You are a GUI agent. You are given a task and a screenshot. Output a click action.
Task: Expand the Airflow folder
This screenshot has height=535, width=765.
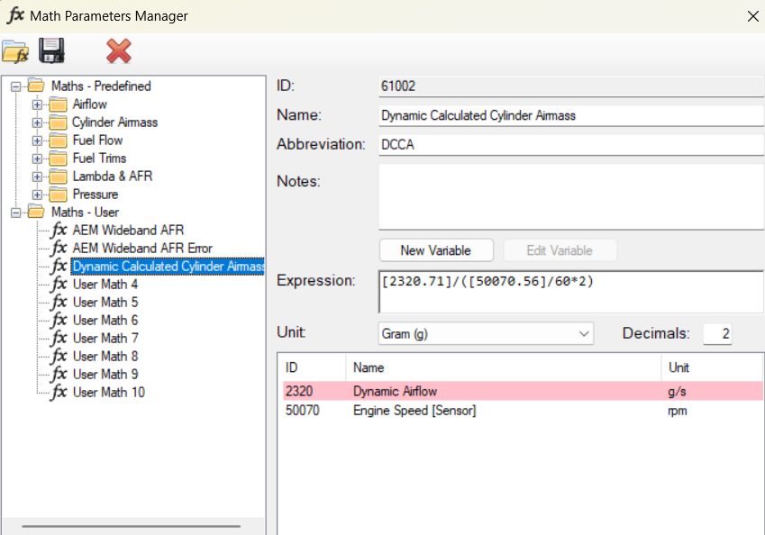pos(37,104)
